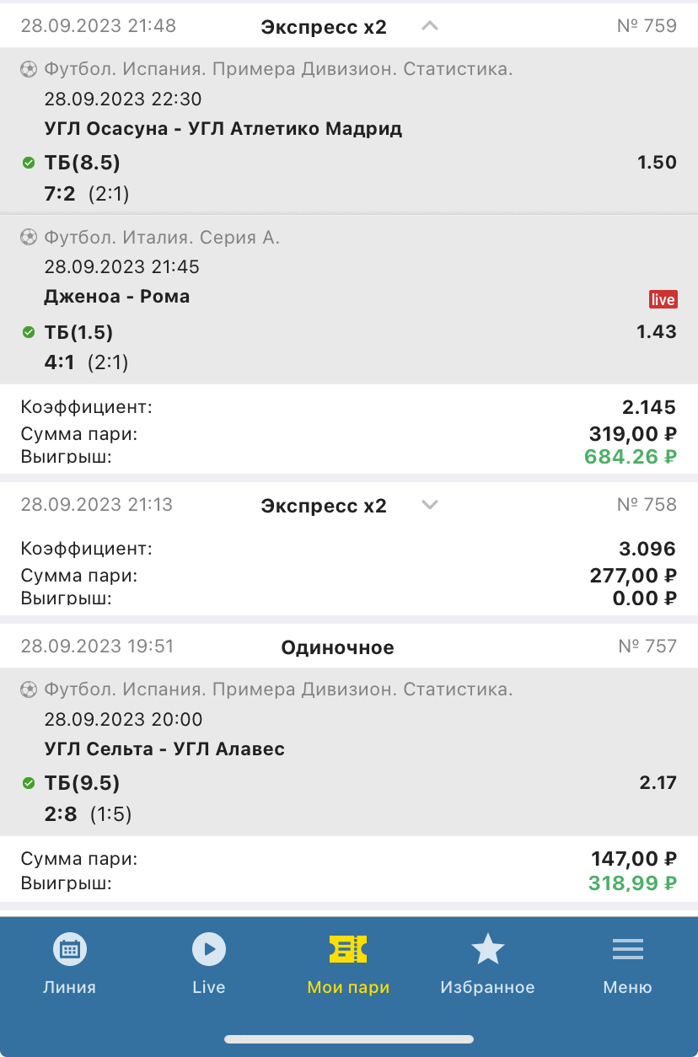Open Избранное star icon
Viewport: 698px width, 1057px height.
coord(487,950)
